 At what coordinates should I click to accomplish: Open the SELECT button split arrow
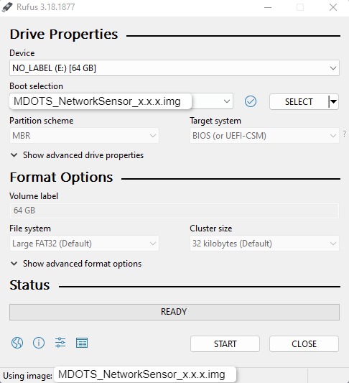pos(333,101)
